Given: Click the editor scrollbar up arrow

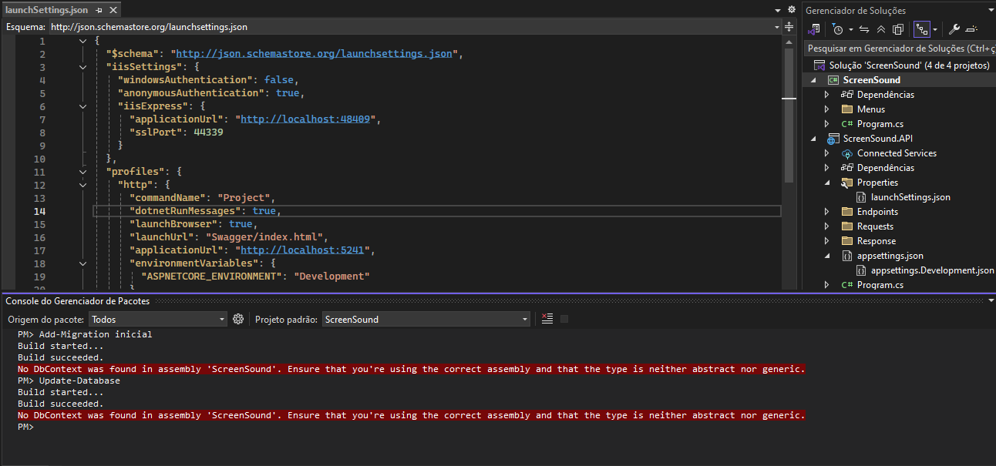Looking at the screenshot, I should tap(789, 42).
